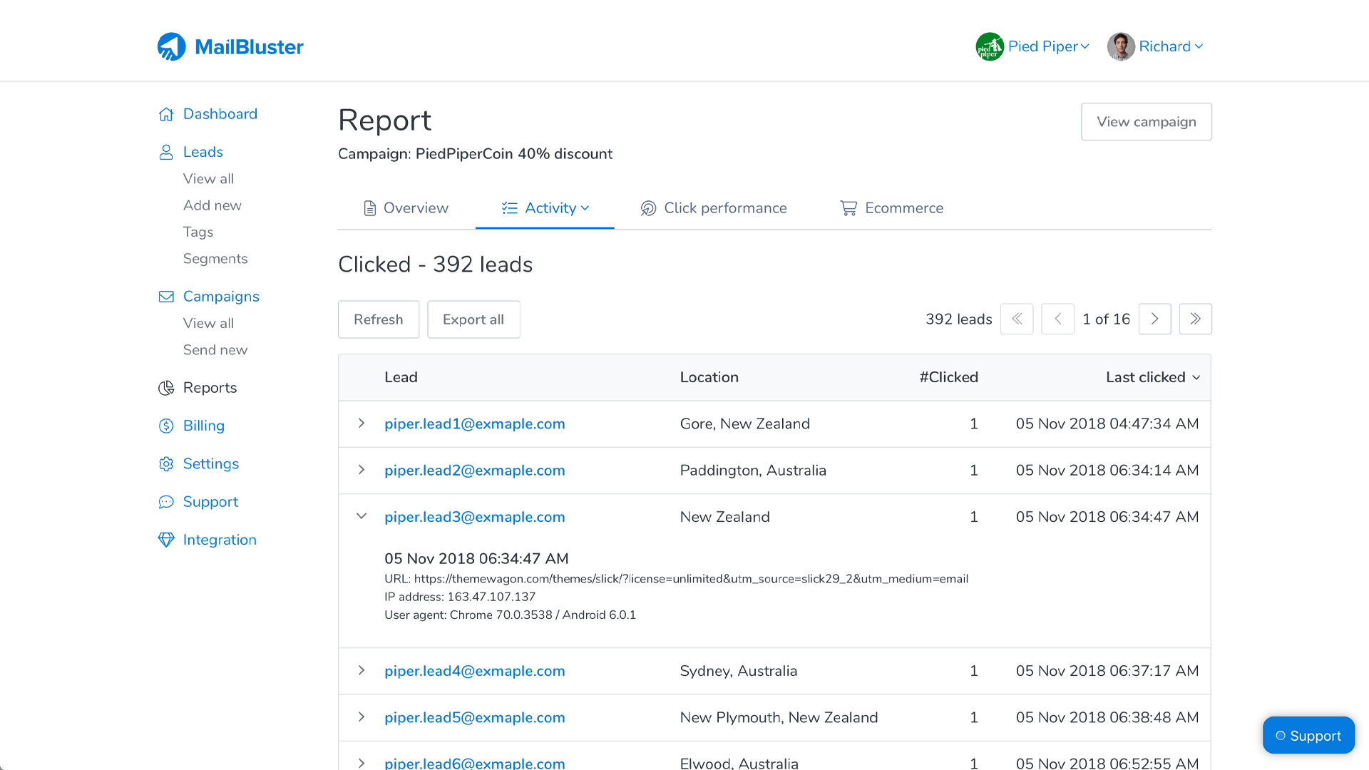Open the piper.lead2@exmaple.com lead link
Viewport: 1369px width, 770px height.
click(x=474, y=471)
